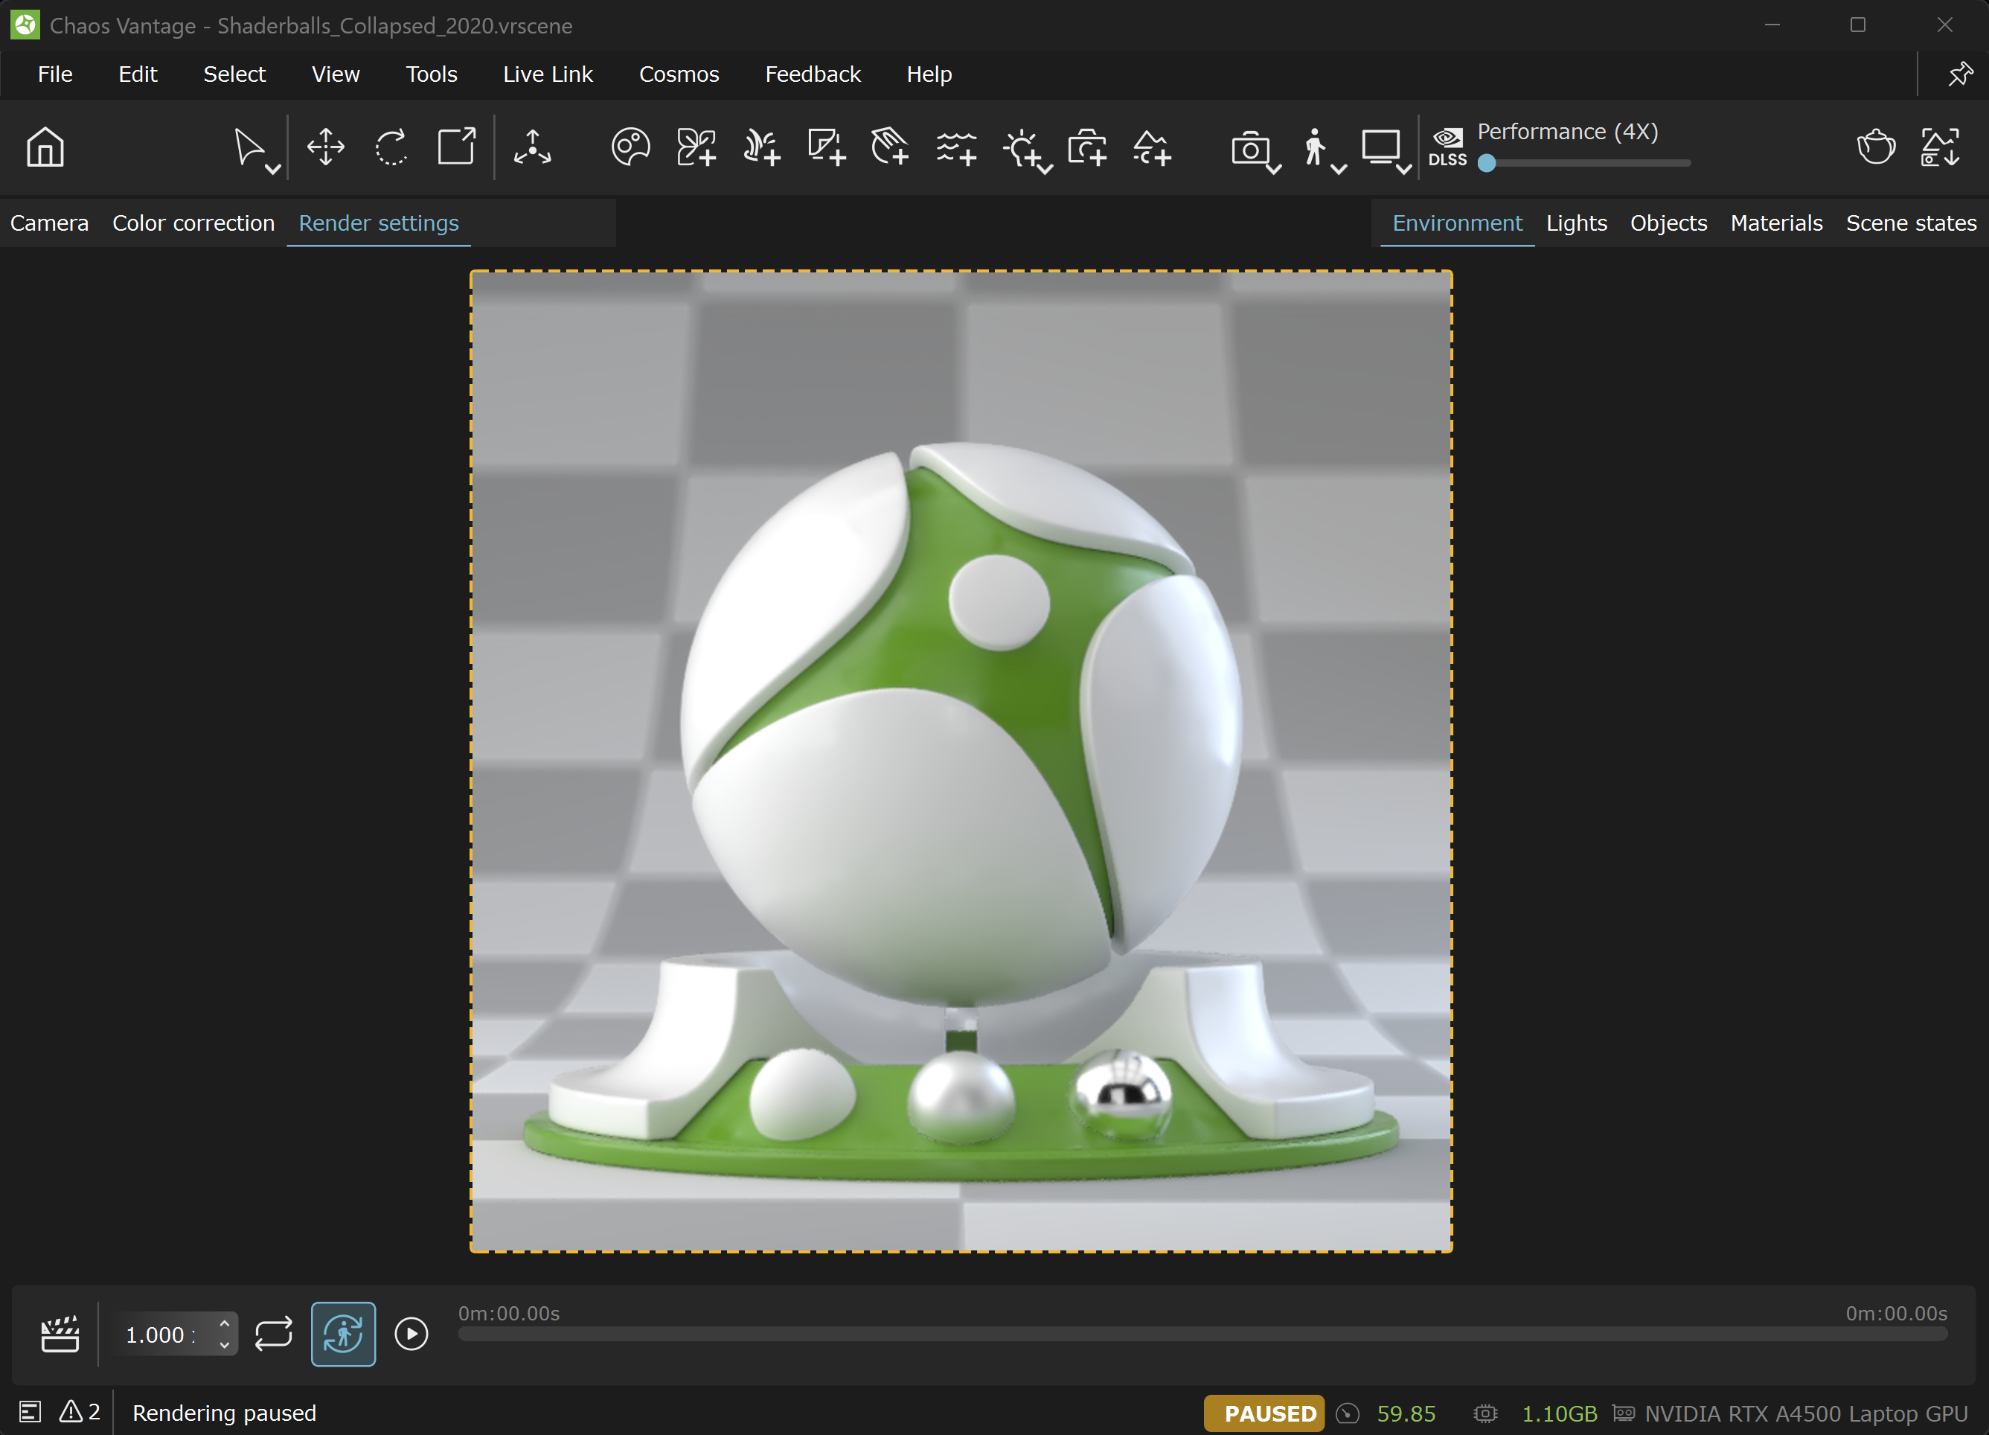Switch to the Environment tab
The height and width of the screenshot is (1435, 1989).
point(1457,223)
